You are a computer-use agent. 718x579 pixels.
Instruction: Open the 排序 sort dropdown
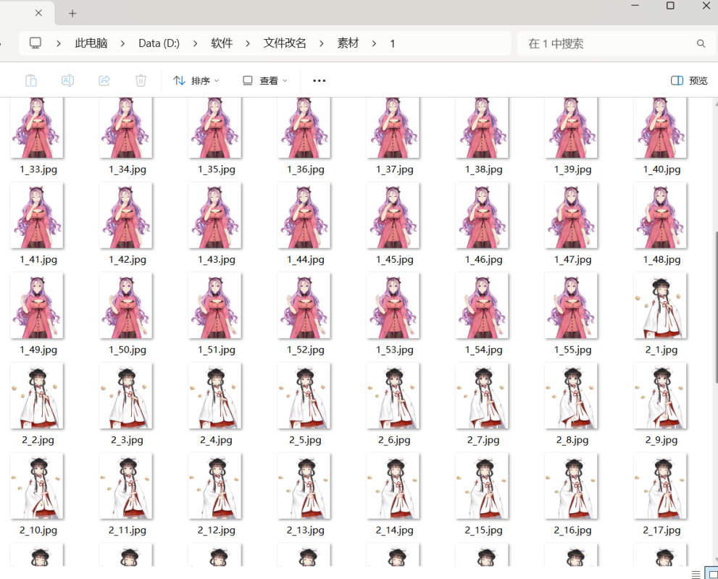point(196,80)
